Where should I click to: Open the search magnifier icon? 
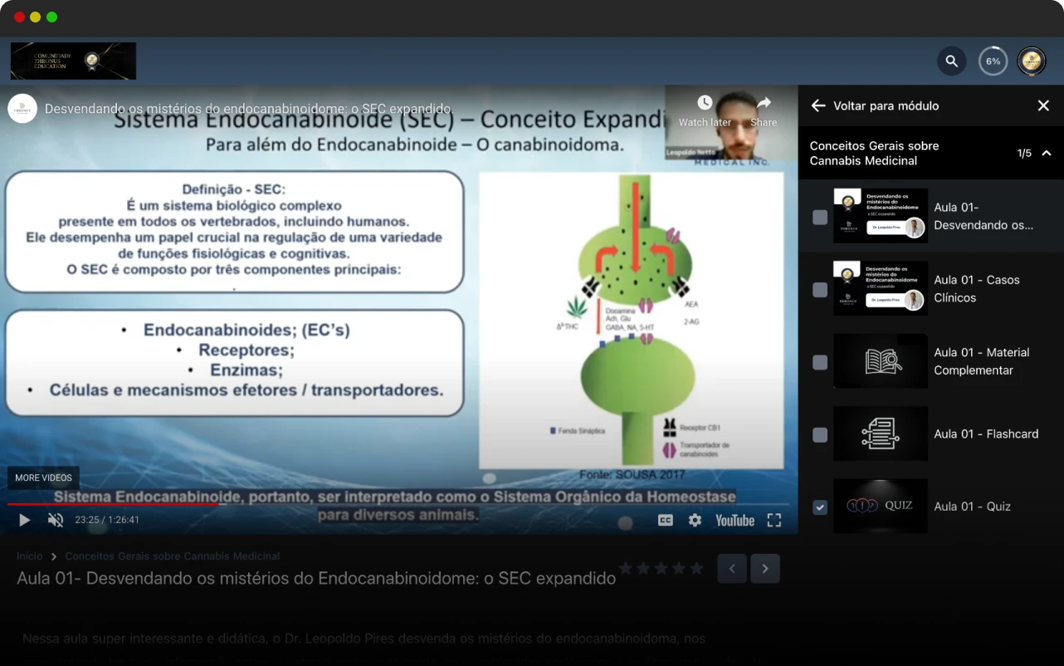pyautogui.click(x=952, y=61)
